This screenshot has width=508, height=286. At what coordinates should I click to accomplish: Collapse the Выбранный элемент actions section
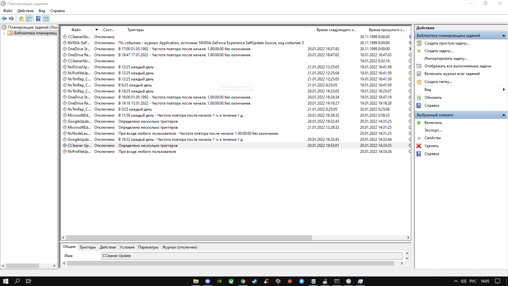tap(504, 115)
